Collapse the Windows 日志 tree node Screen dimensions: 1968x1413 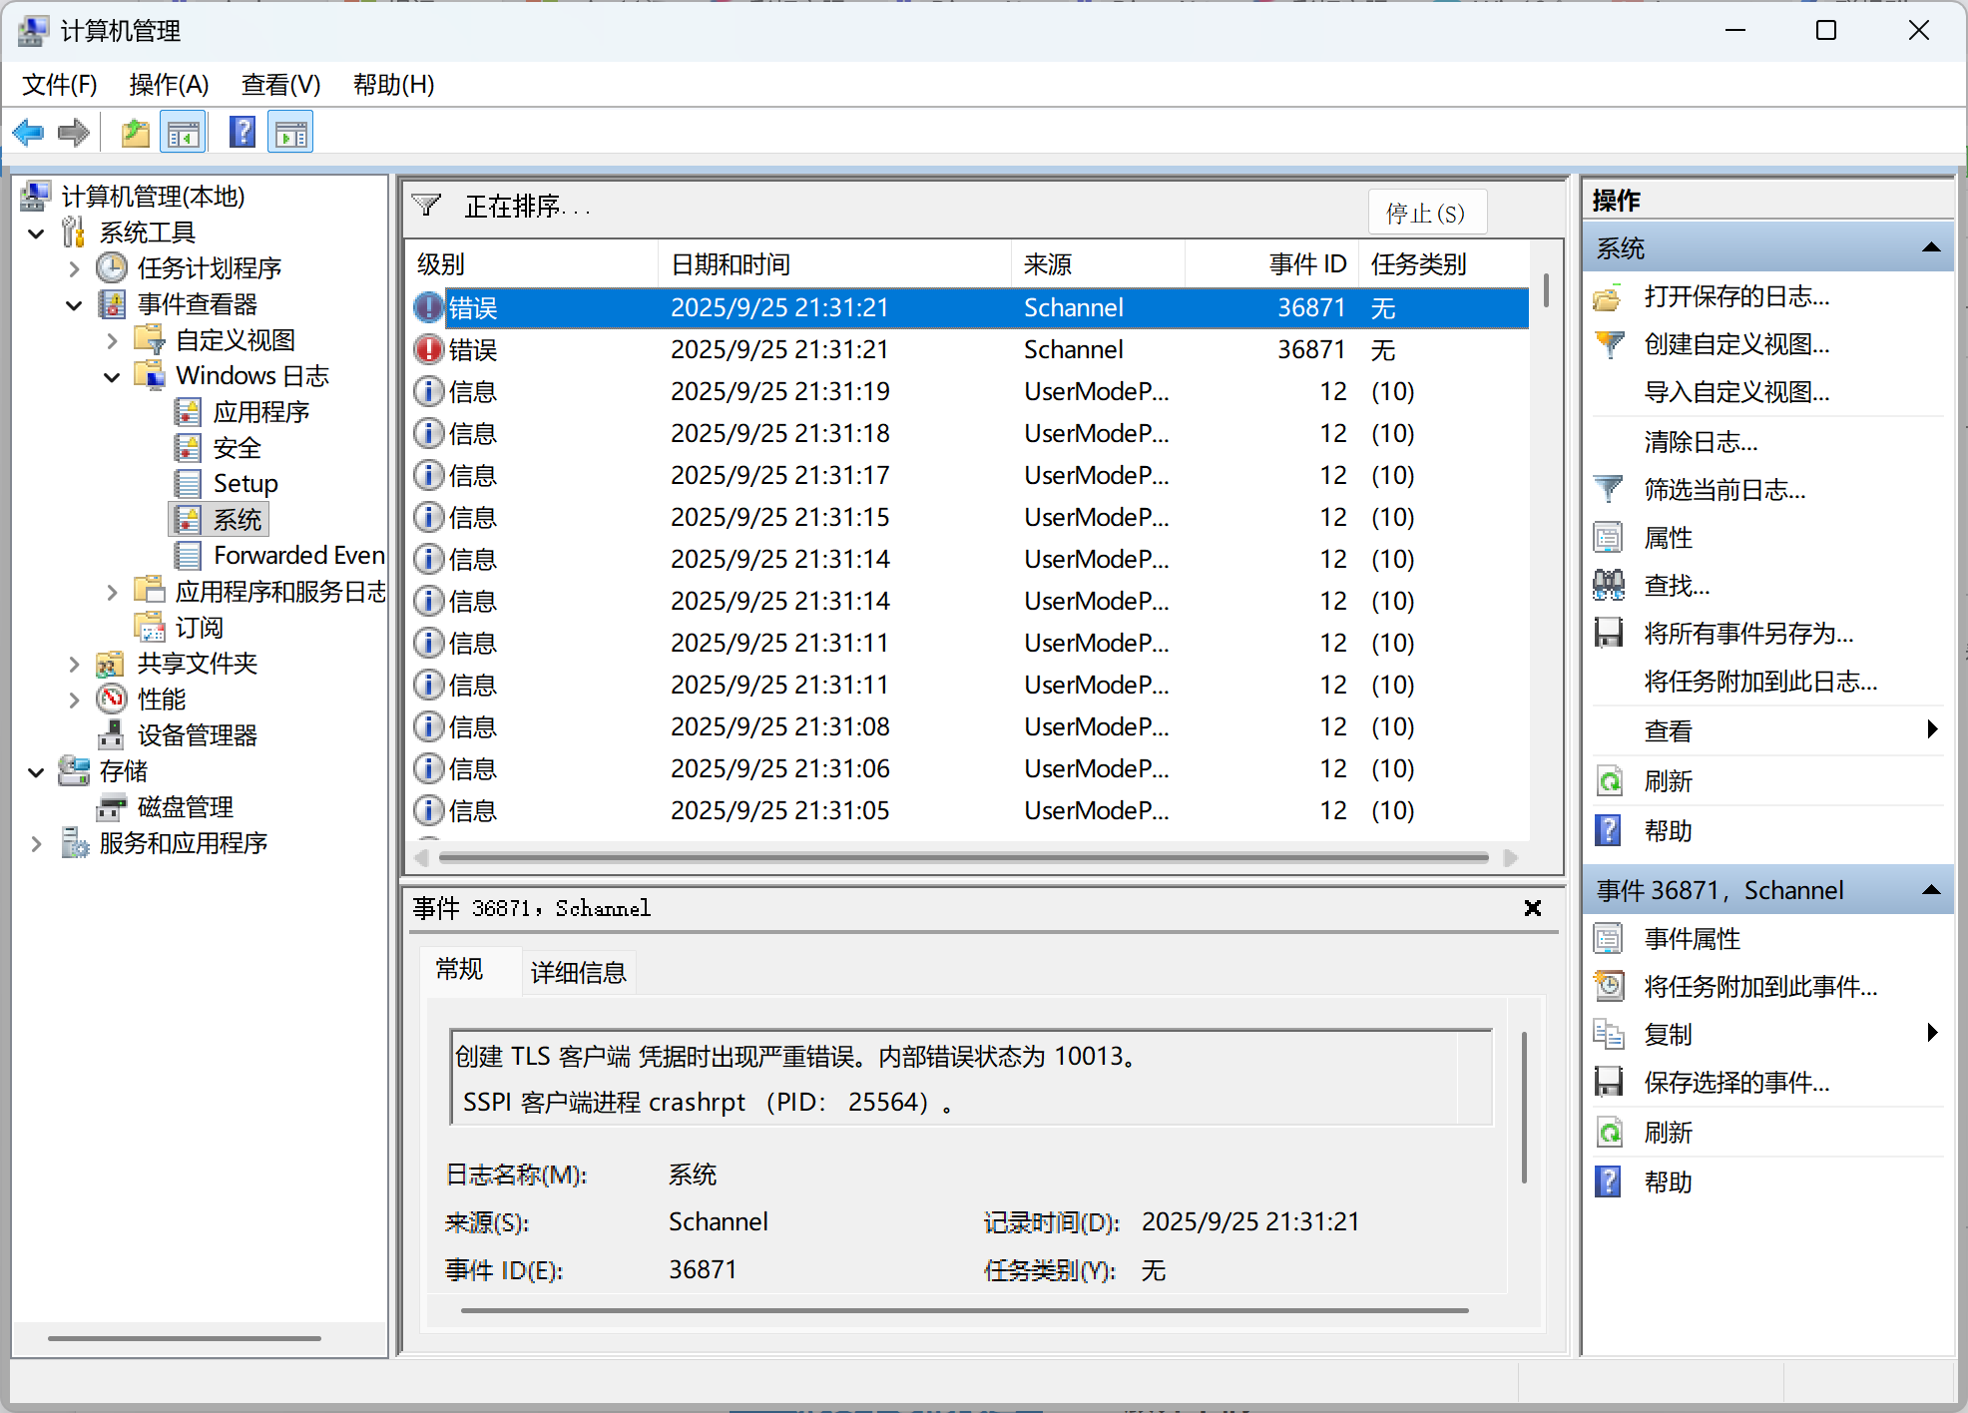[112, 376]
